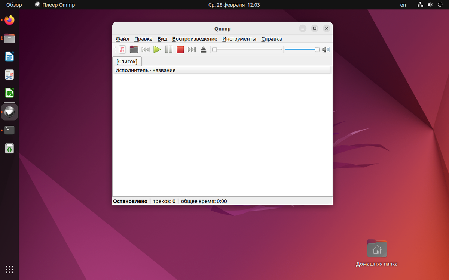Image resolution: width=449 pixels, height=280 pixels.
Task: Click the Исполнитель - название column header
Action: tap(222, 70)
